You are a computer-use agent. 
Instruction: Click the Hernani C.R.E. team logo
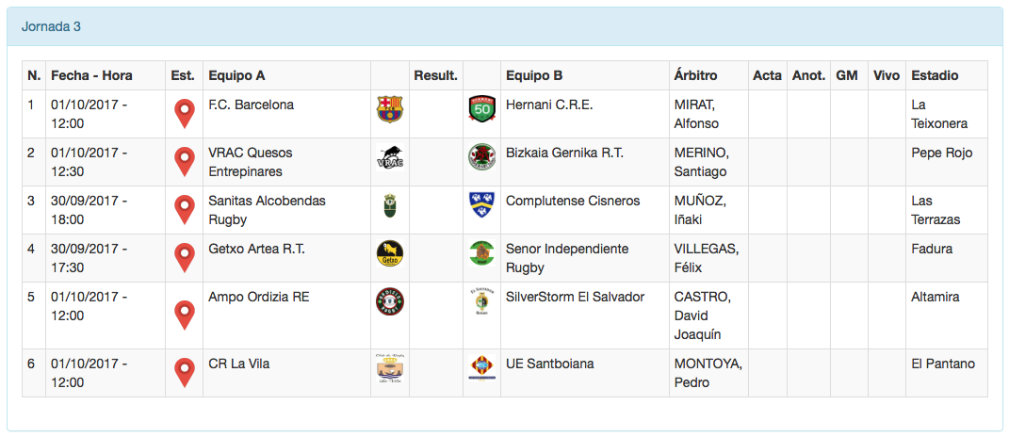click(481, 110)
